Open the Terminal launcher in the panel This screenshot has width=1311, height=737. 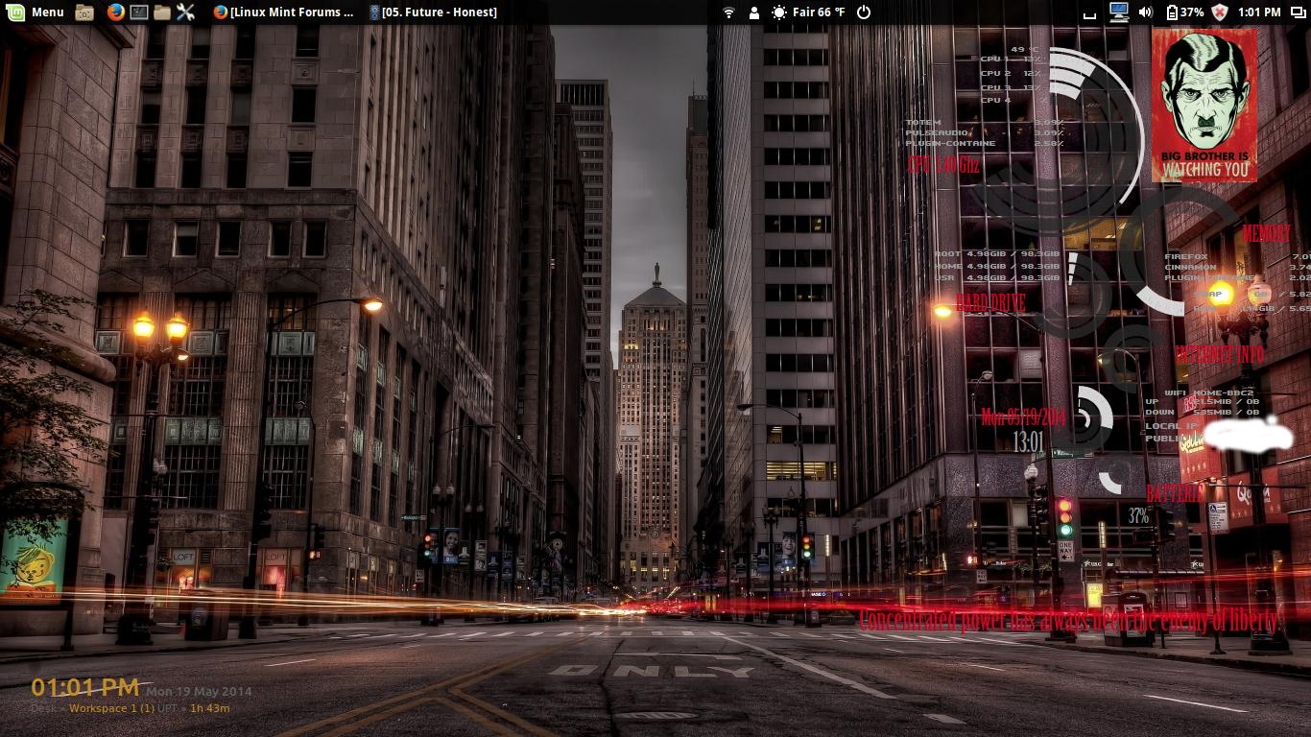pos(139,12)
